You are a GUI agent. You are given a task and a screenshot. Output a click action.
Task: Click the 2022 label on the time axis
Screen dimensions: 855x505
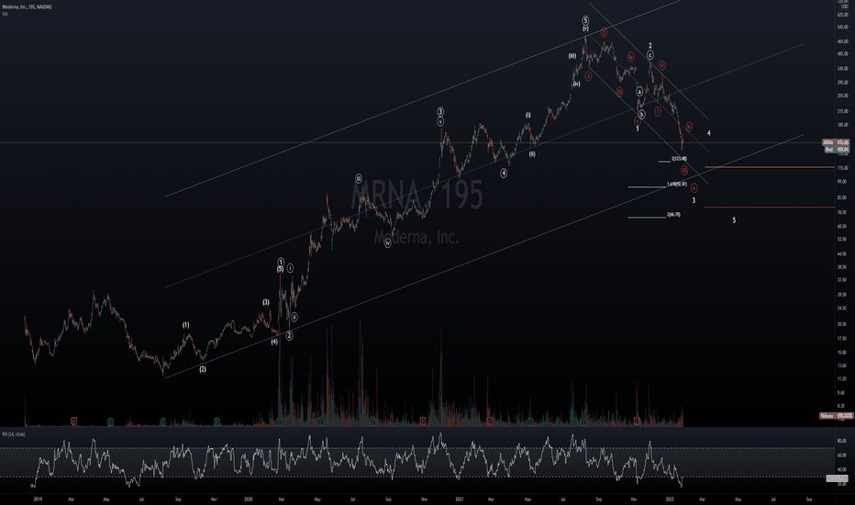click(x=671, y=499)
